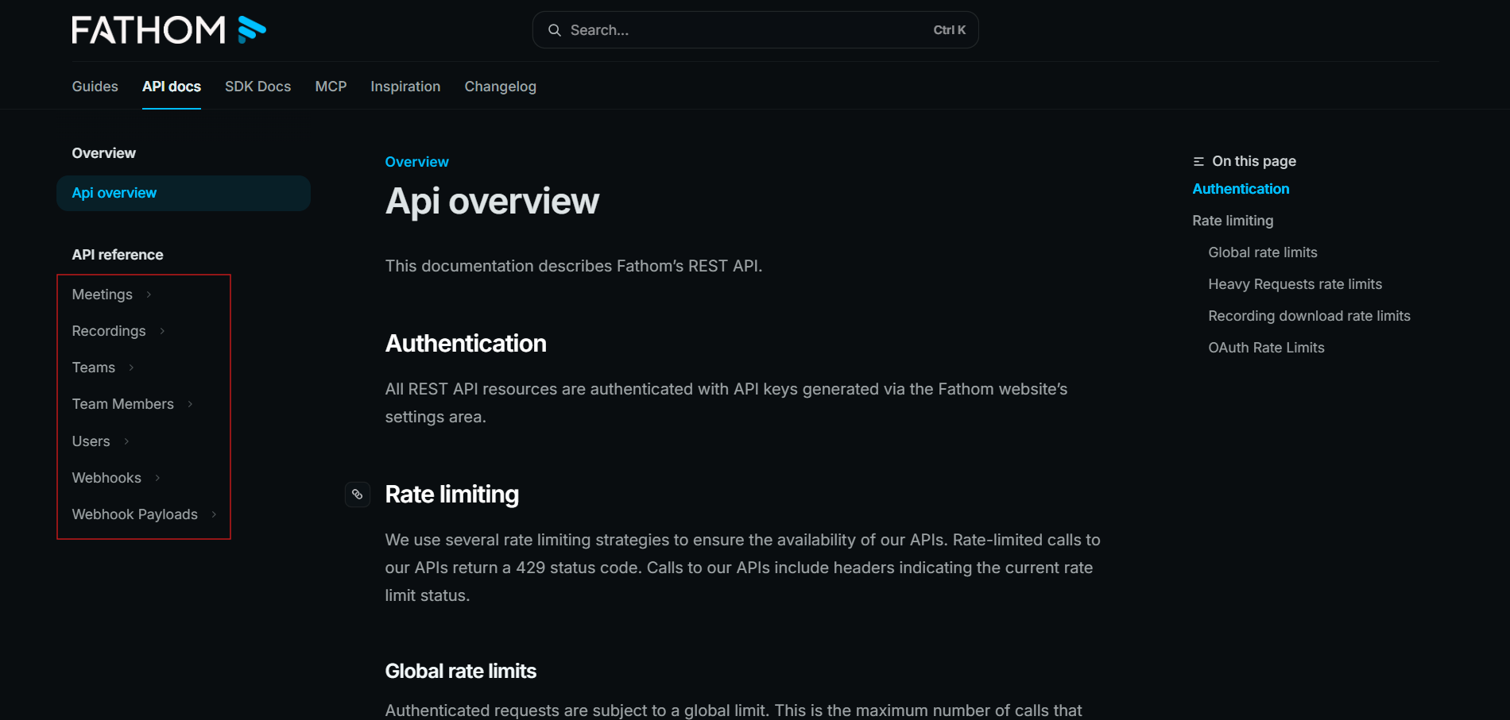Click the Global rate limits heading

coord(461,672)
